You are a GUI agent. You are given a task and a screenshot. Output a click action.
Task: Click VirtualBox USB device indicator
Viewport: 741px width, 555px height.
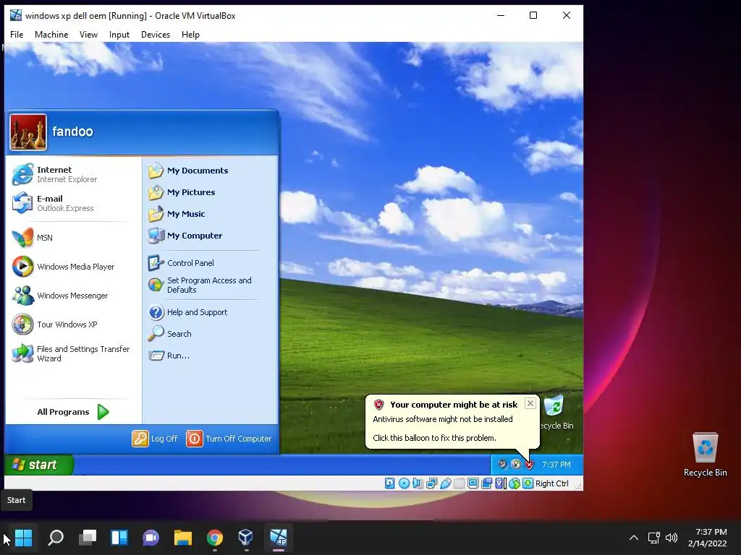(446, 483)
